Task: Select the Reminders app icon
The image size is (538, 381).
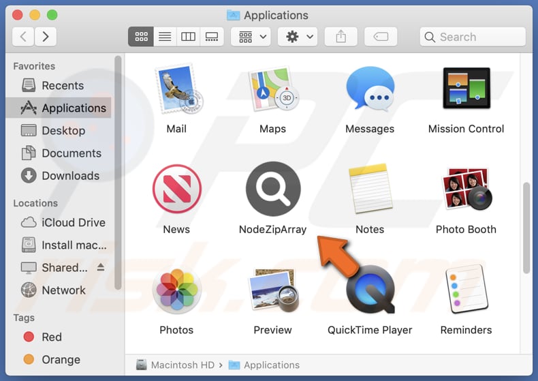Action: tap(466, 290)
